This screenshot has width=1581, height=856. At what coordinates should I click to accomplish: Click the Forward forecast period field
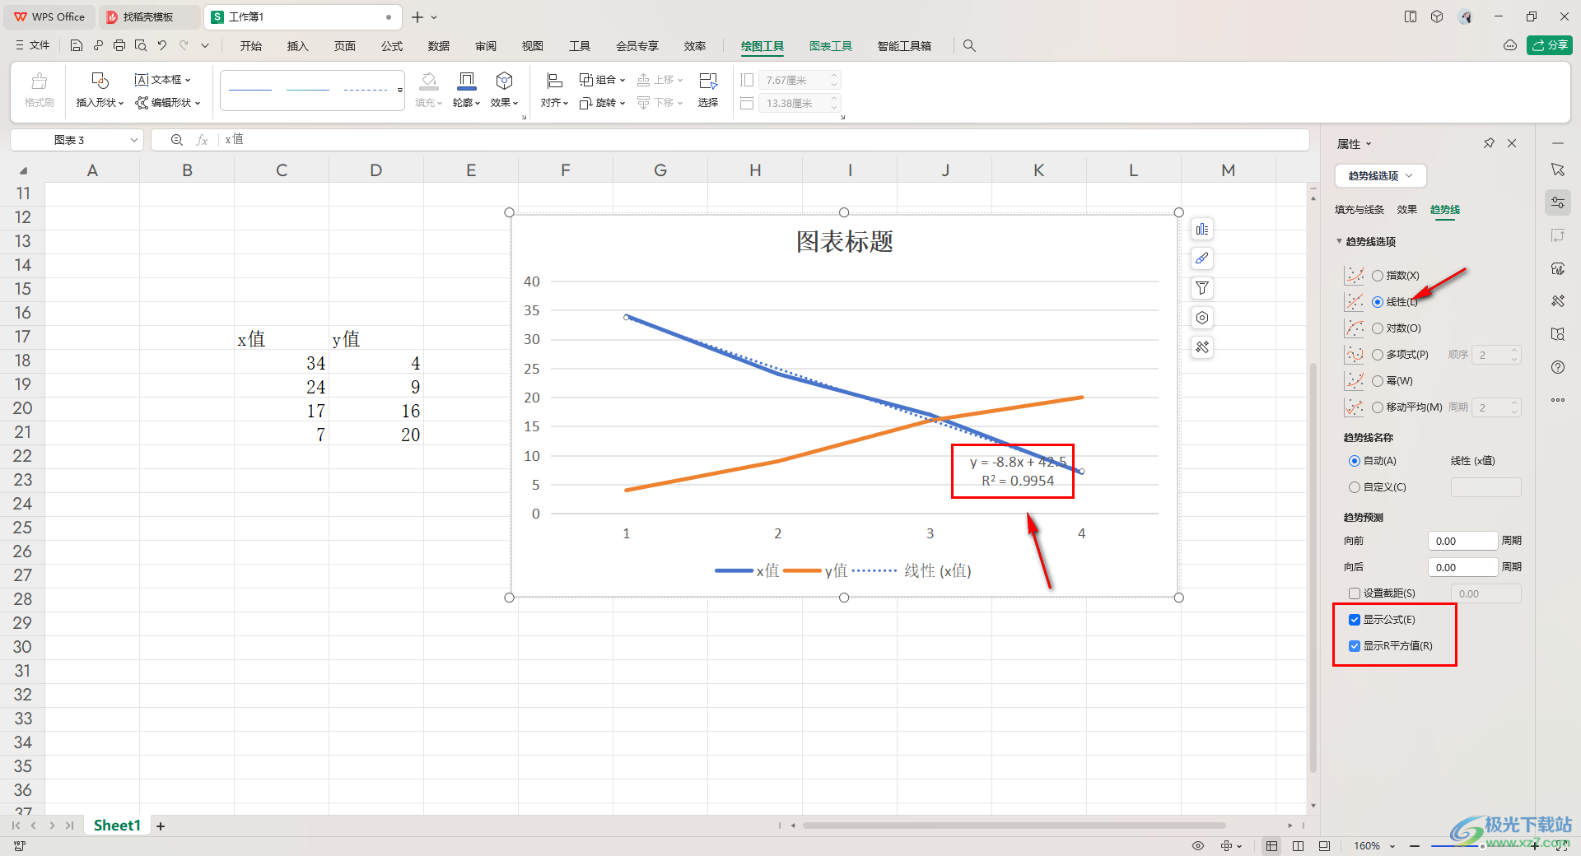pos(1462,541)
